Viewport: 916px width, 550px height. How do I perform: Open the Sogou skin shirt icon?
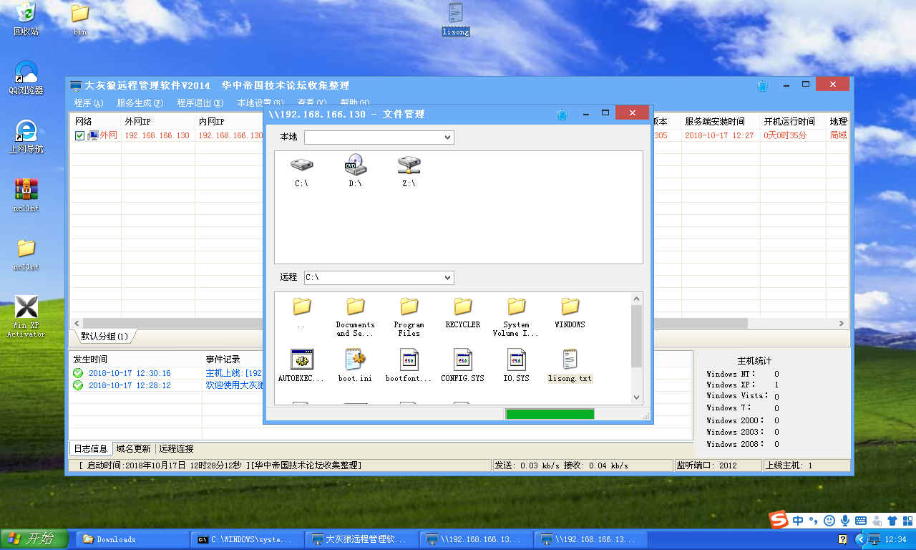[892, 521]
